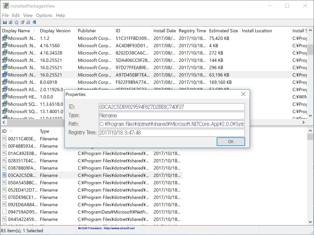
Task: Click package icon for version 1.1.2 row
Action: click(5, 38)
